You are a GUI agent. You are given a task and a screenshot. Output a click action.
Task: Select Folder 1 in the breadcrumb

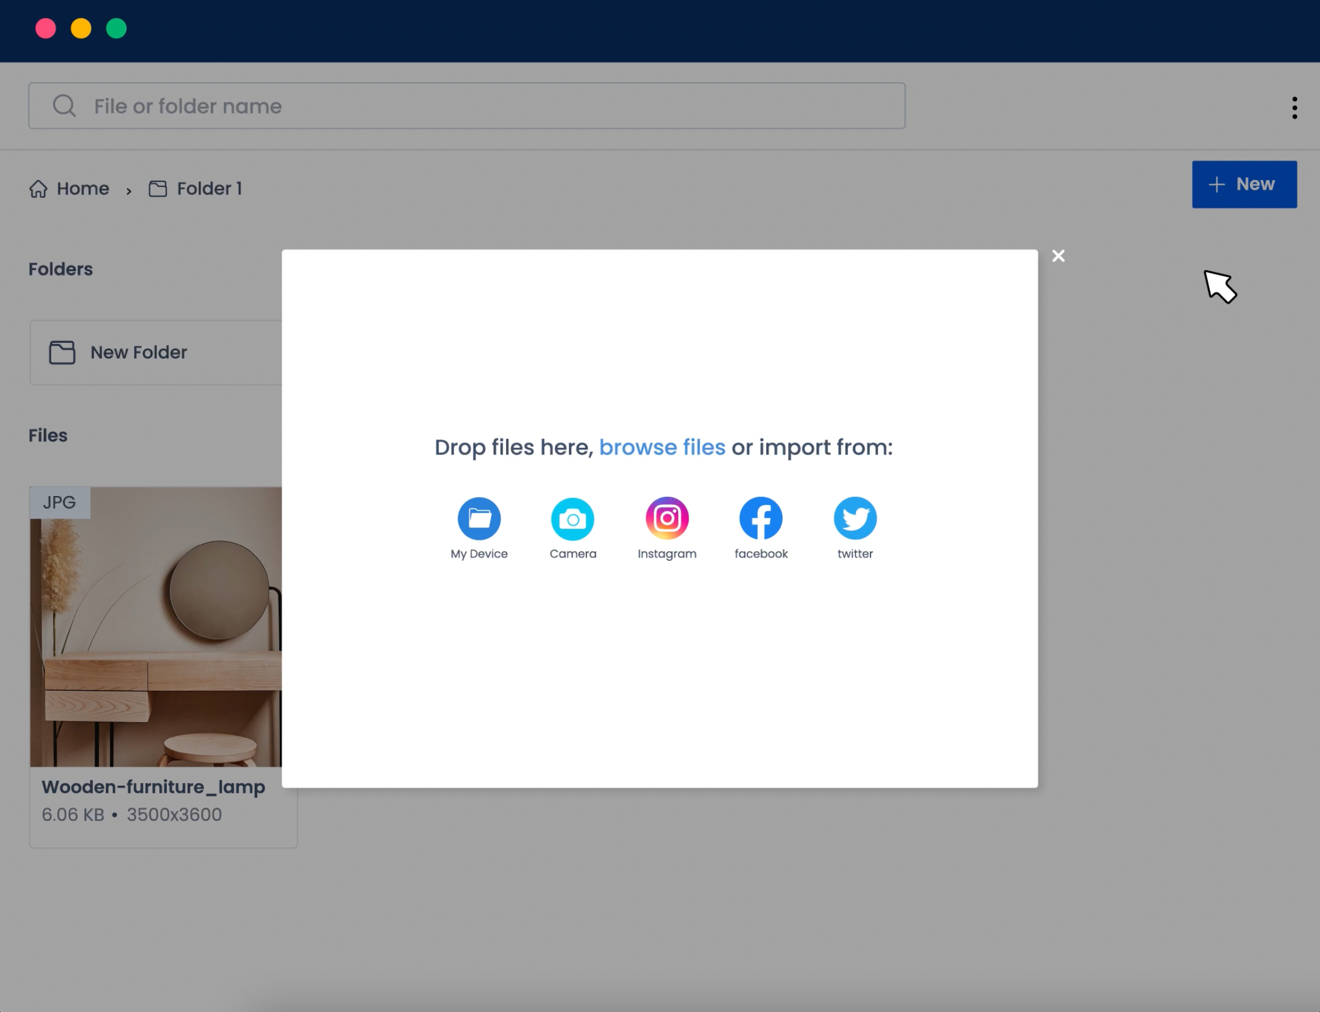point(209,188)
